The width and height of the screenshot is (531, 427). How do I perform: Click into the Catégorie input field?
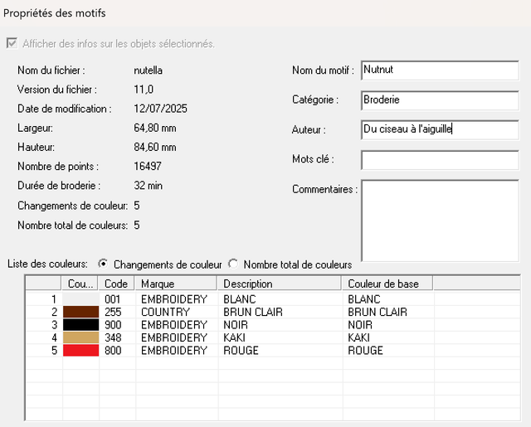click(439, 100)
